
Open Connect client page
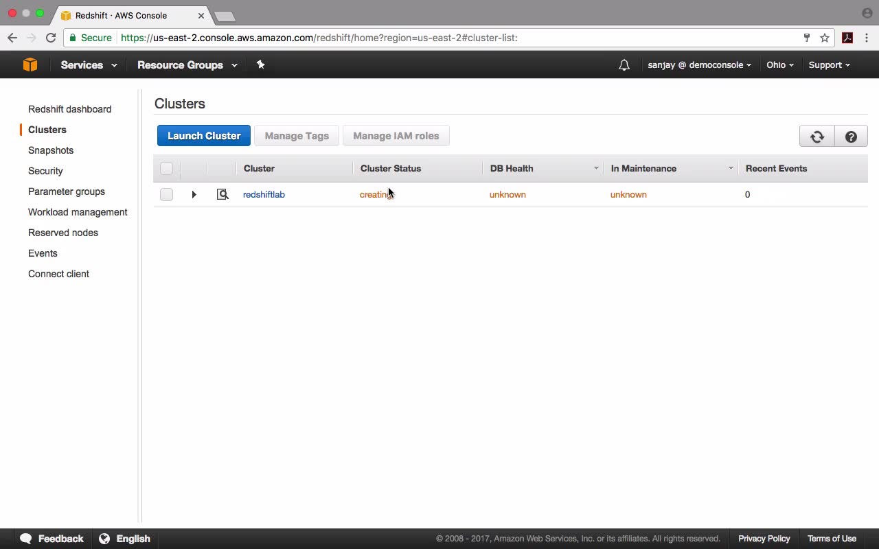tap(58, 274)
